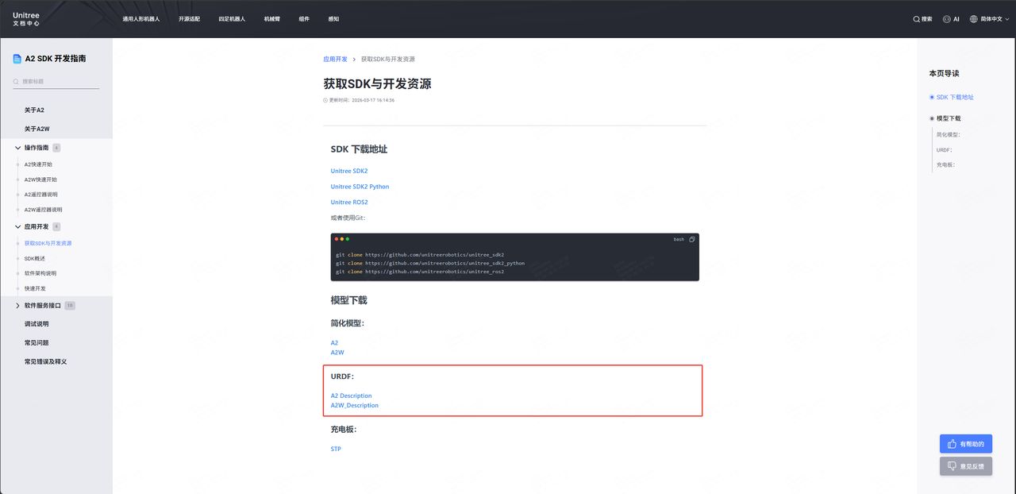Copy the bash code block contents

[692, 239]
